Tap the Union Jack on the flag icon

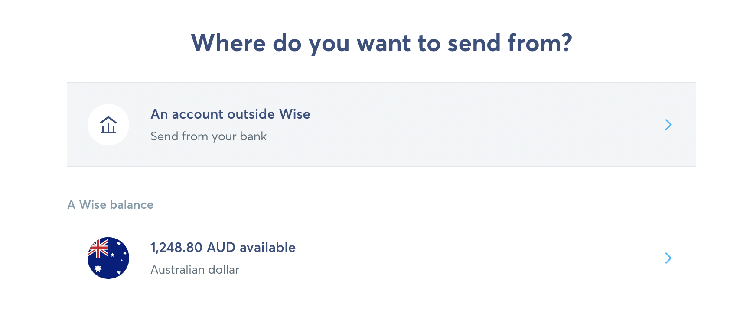click(x=99, y=249)
